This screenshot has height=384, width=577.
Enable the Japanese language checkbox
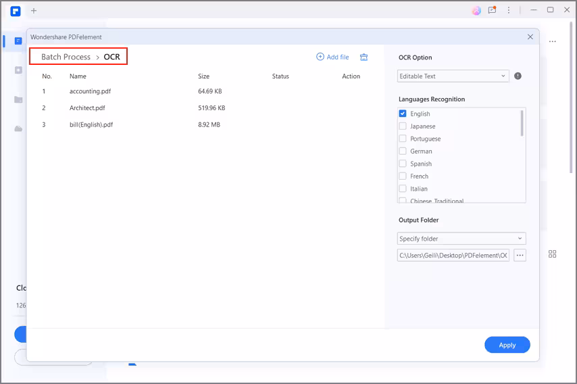tap(403, 126)
